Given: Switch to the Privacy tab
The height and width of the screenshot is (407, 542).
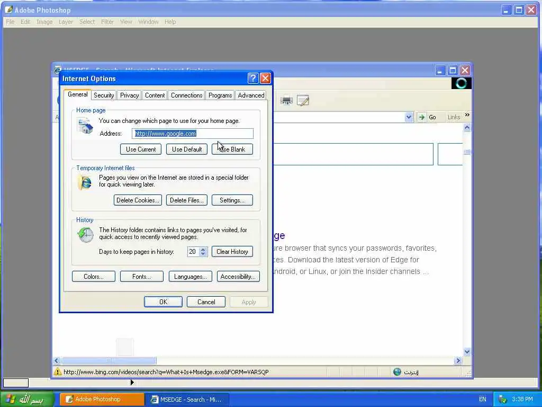Looking at the screenshot, I should click(129, 95).
